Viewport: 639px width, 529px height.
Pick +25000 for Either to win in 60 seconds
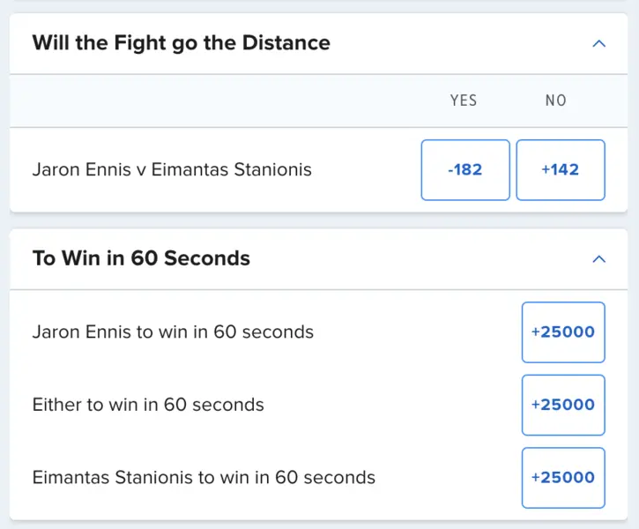[562, 405]
